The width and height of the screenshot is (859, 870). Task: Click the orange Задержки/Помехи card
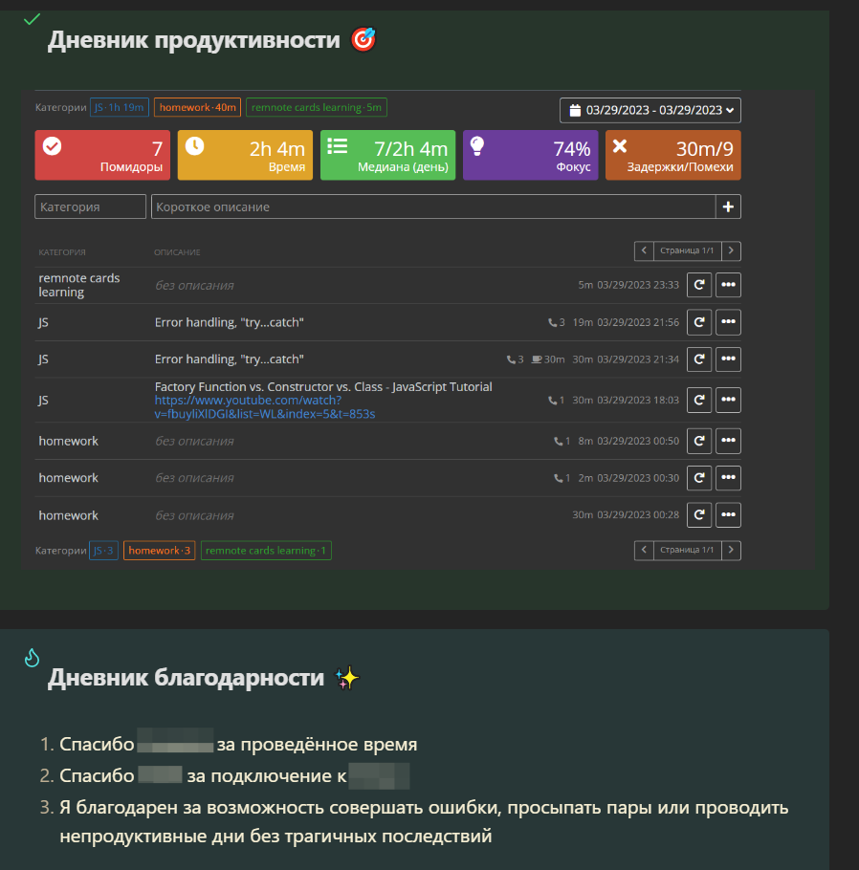pos(673,155)
